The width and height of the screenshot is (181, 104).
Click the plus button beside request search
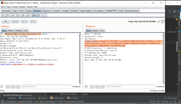click(13, 87)
